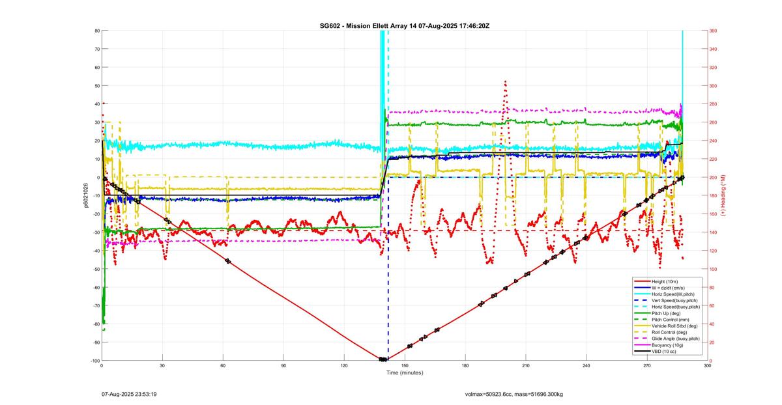The height and width of the screenshot is (405, 782).
Task: Click the black line sample beside VBD (10 cc)
Action: coord(642,351)
